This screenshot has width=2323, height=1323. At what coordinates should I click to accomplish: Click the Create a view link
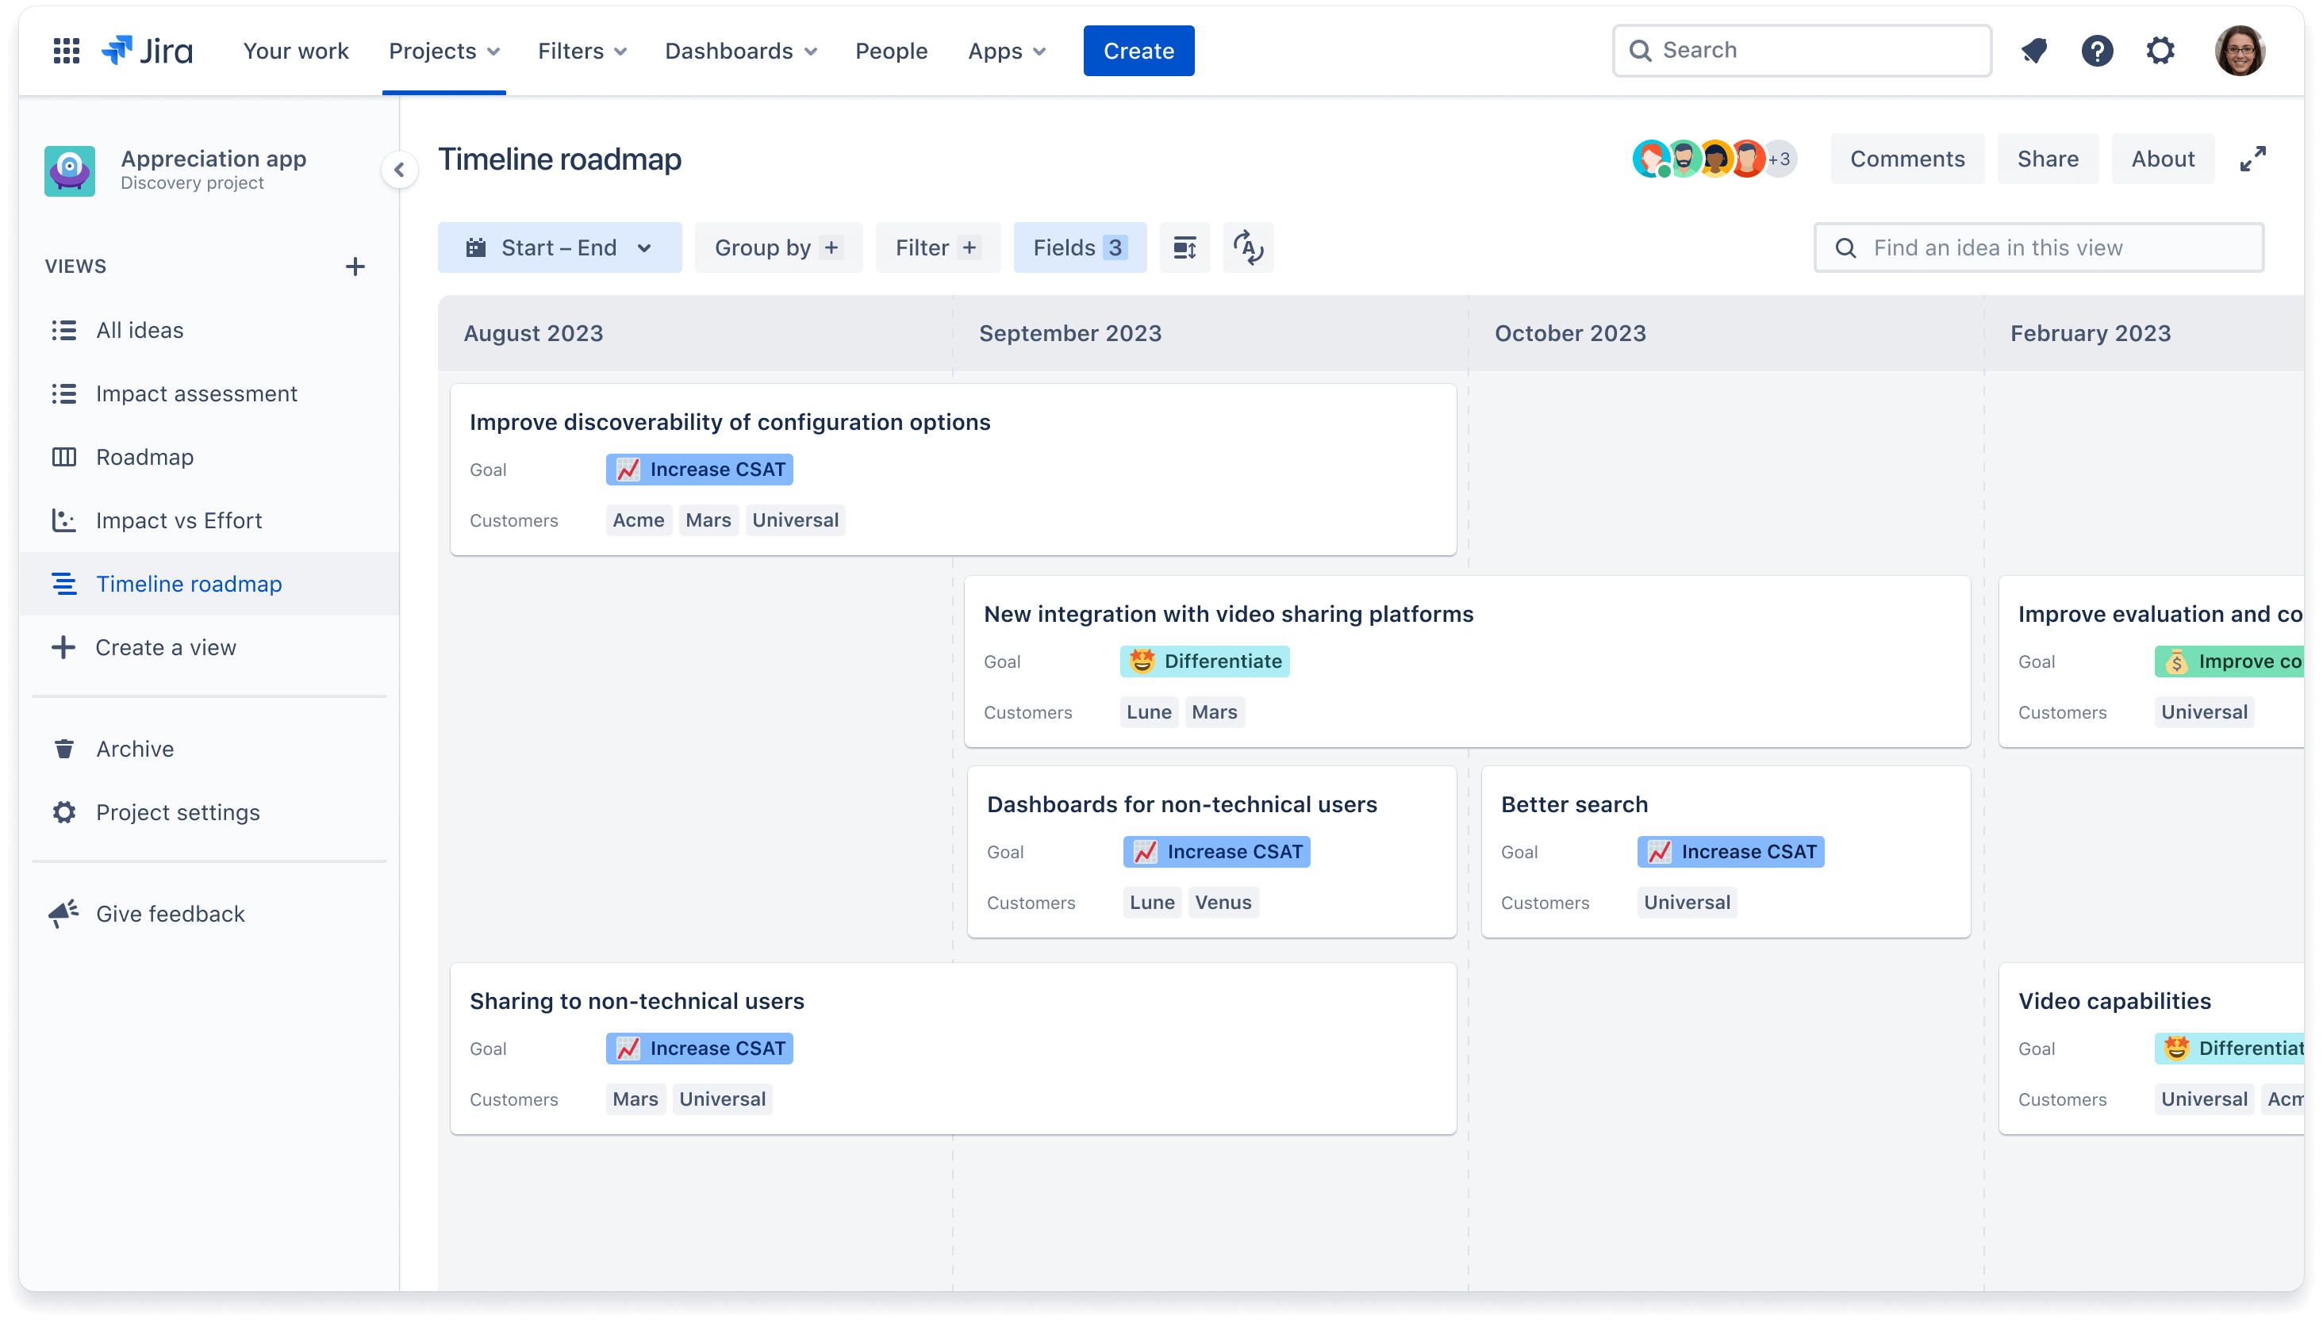pos(166,646)
